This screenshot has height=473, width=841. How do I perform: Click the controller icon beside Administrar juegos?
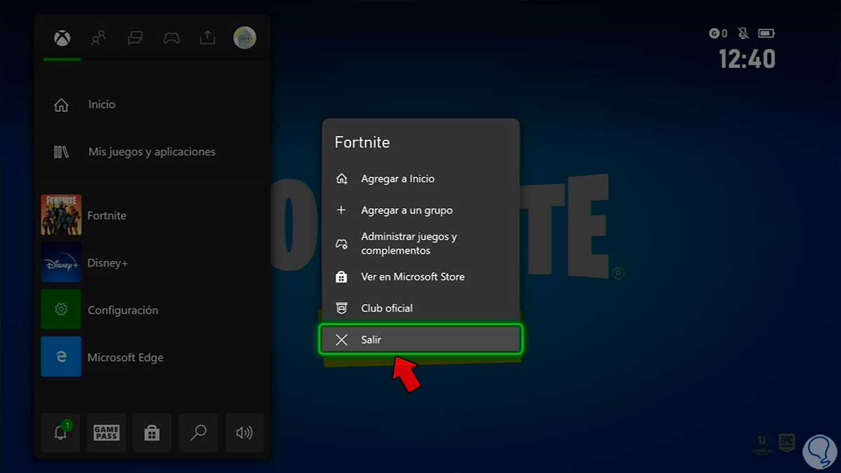(341, 244)
